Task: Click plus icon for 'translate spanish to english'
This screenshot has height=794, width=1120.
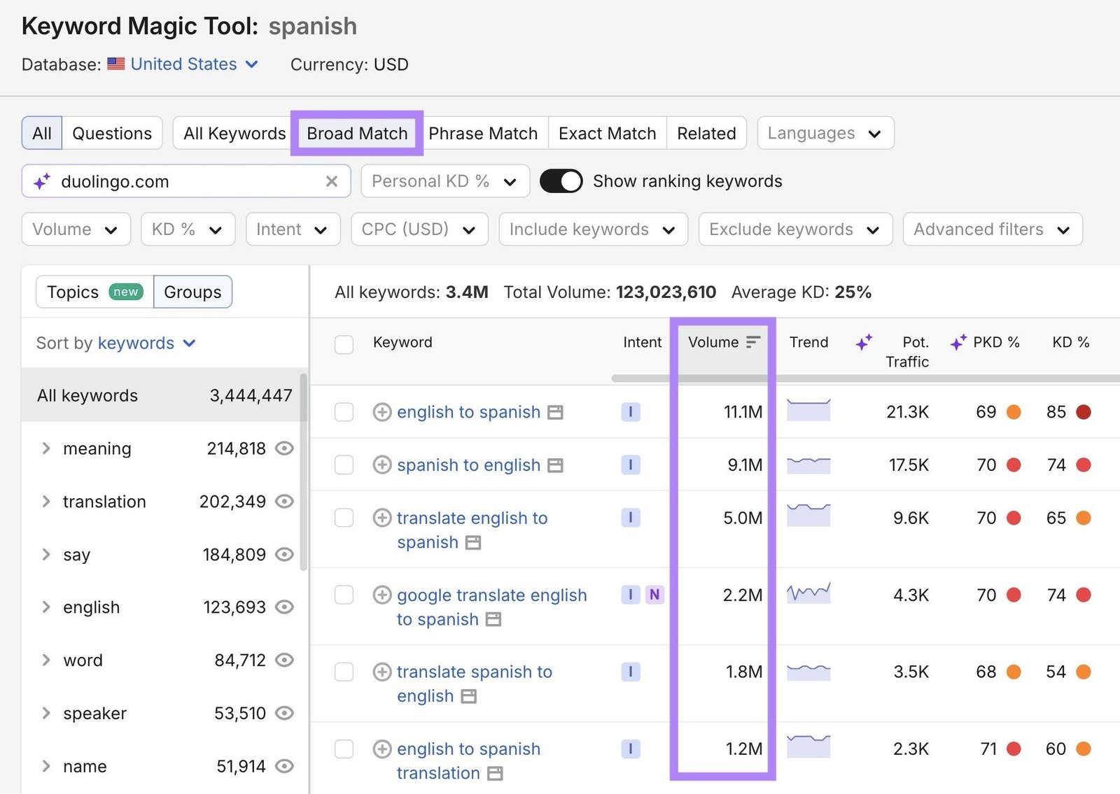Action: coord(382,672)
